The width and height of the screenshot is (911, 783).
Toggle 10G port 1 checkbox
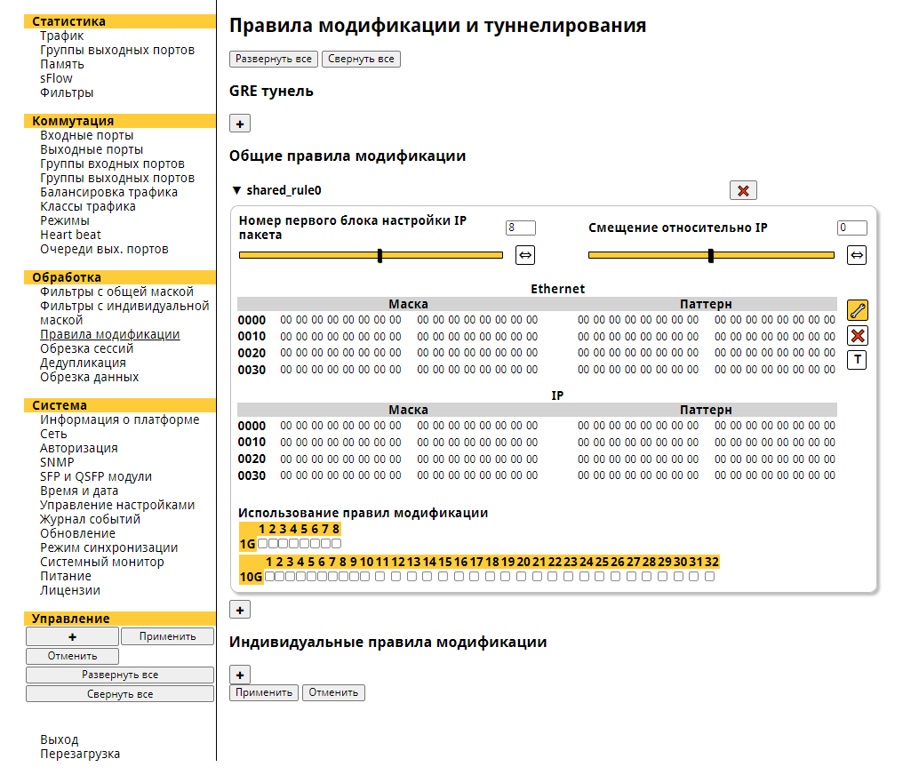pos(269,576)
